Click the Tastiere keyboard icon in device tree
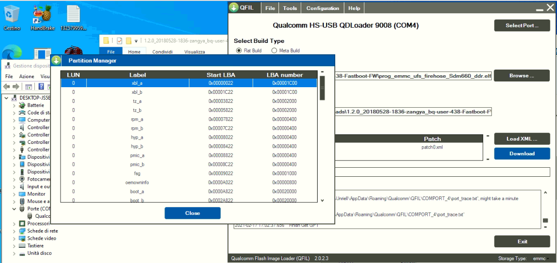 [22, 245]
